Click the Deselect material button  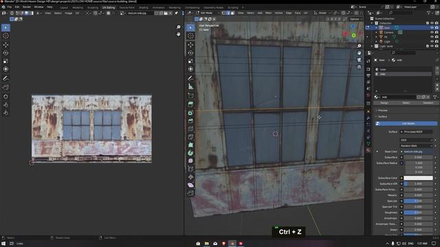point(428,103)
